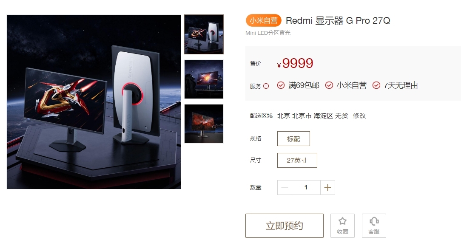This screenshot has width=461, height=251.
Task: Select third thumbnail of single monitor
Action: [204, 124]
